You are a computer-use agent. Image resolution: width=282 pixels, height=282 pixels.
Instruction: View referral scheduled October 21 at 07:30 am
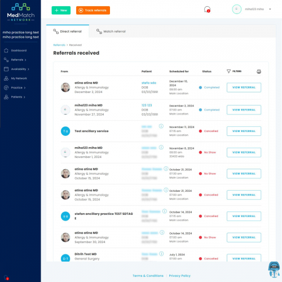244,174
